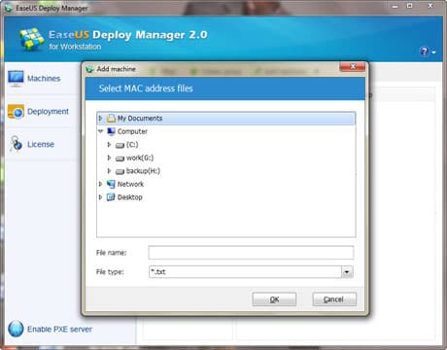The image size is (447, 350).
Task: Collapse the Computer node
Action: pyautogui.click(x=100, y=131)
